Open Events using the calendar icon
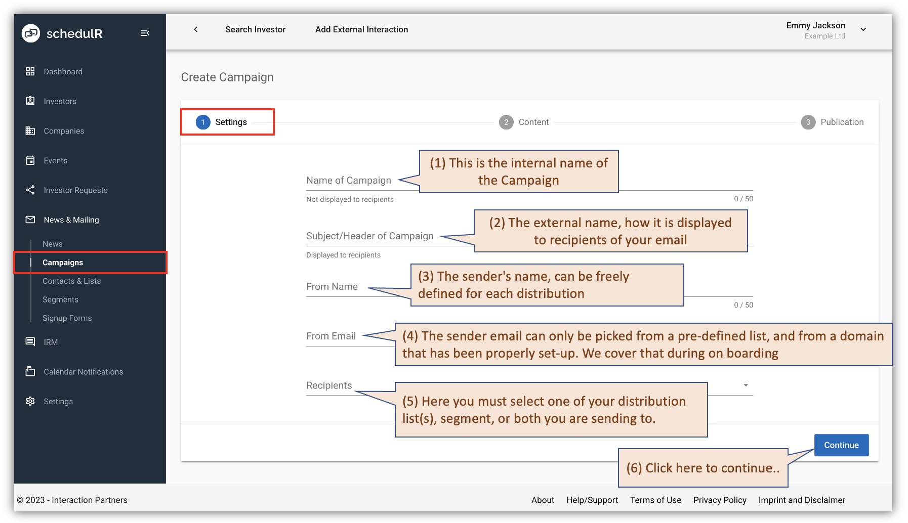This screenshot has height=523, width=908. [31, 160]
